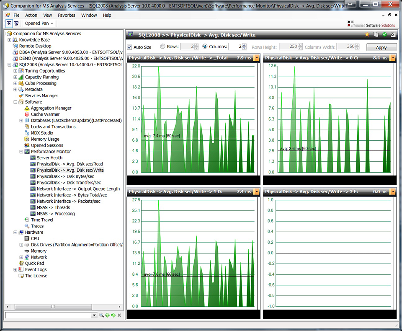This screenshot has height=331, width=402.
Task: Open the Window menu
Action: [x=89, y=15]
